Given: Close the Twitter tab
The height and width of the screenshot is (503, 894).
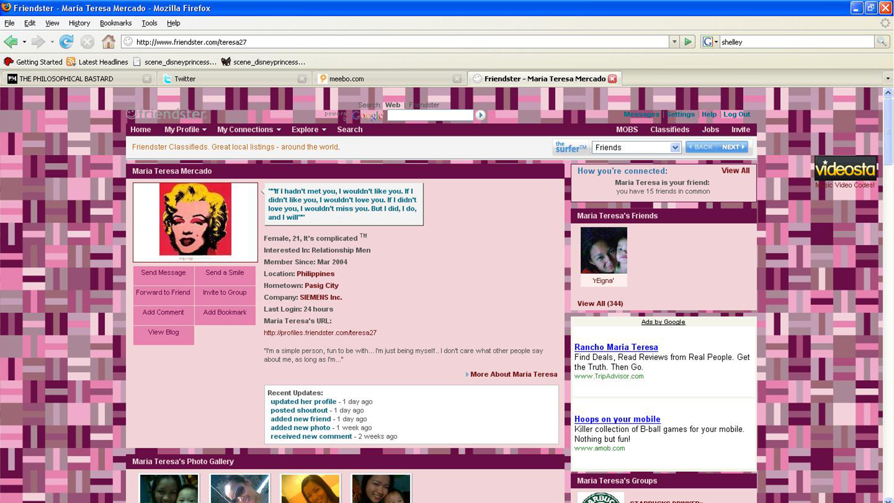Looking at the screenshot, I should pyautogui.click(x=302, y=79).
